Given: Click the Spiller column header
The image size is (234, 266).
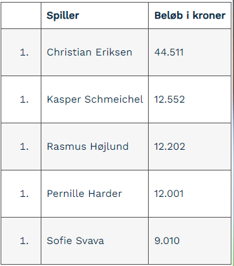Looking at the screenshot, I should (94, 15).
